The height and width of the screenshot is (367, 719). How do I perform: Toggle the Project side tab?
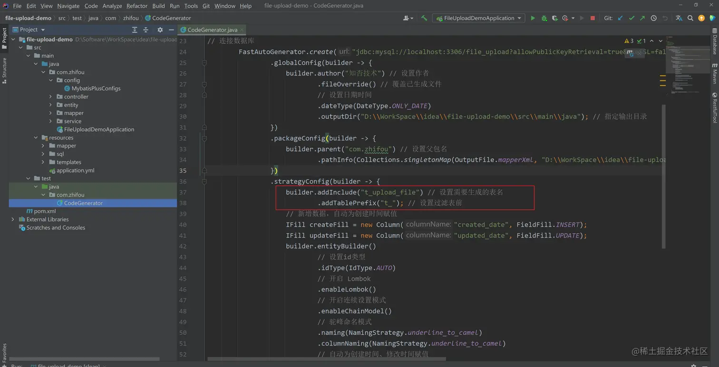(4, 38)
